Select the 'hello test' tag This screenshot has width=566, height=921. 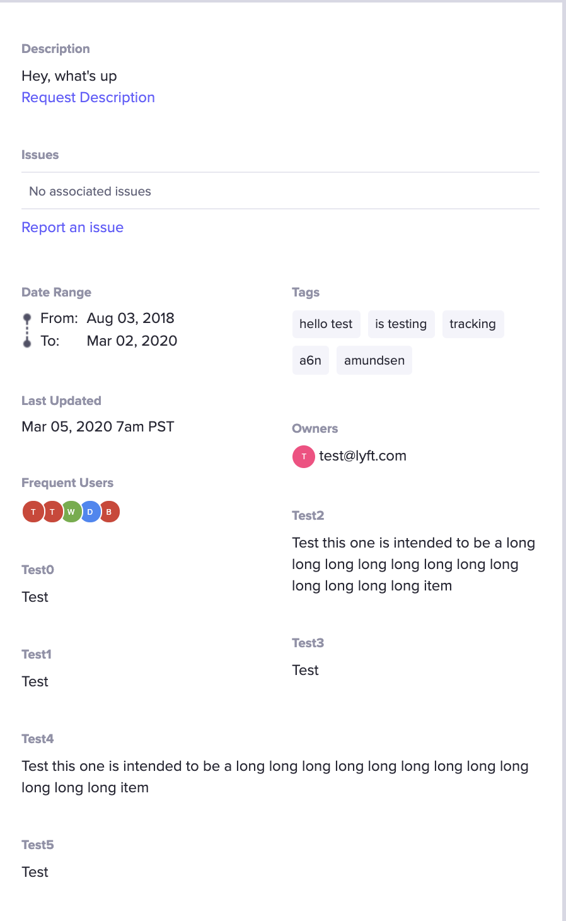click(x=326, y=324)
